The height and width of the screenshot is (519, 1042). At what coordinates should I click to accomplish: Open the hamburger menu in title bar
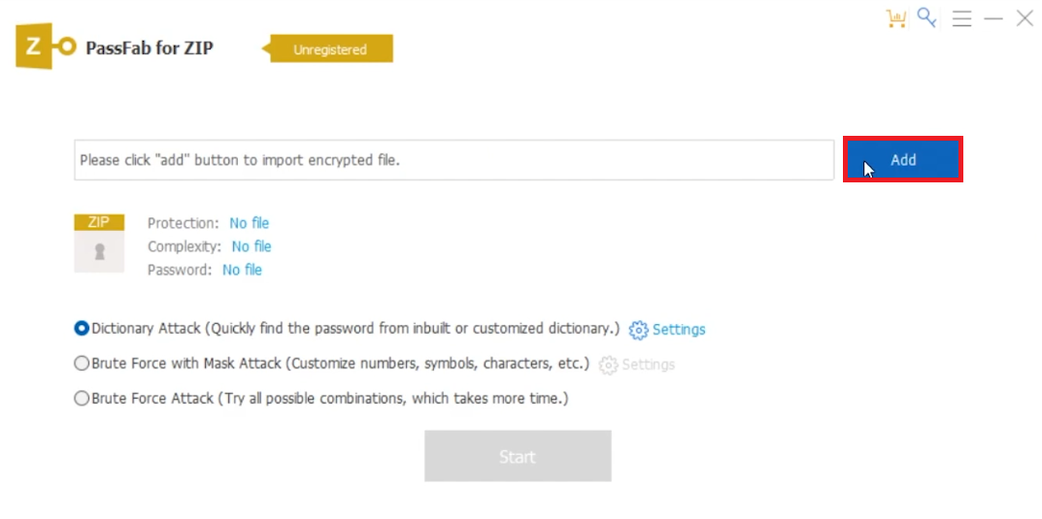point(961,18)
